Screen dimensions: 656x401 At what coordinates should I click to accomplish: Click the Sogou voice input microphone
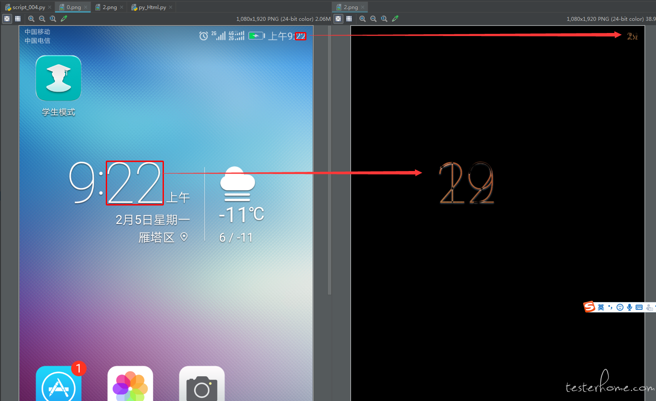click(630, 307)
